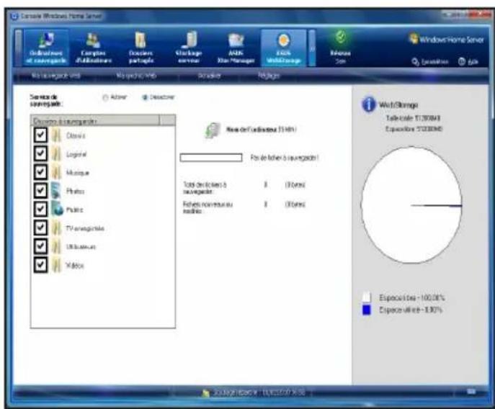This screenshot has height=409, width=495.
Task: Open the Mon espace Web tab
Action: pyautogui.click(x=136, y=76)
